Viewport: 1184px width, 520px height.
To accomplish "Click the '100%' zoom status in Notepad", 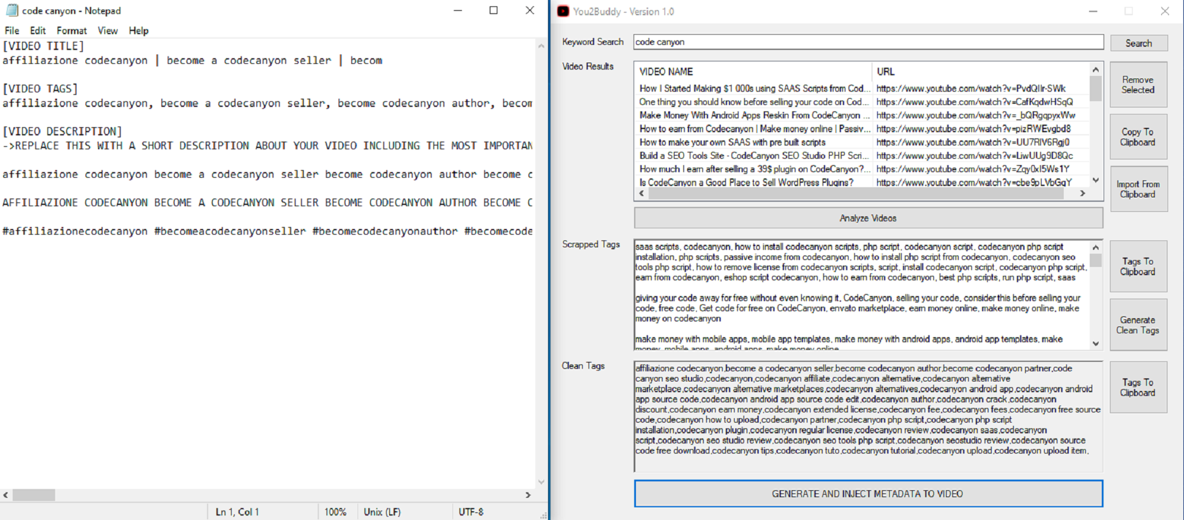I will coord(335,512).
